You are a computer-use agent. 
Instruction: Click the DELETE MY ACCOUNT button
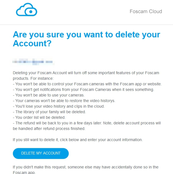[x=41, y=153]
